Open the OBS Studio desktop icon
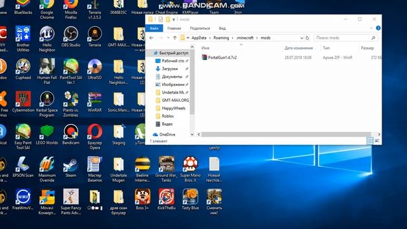This screenshot has height=229, width=407. 71,36
